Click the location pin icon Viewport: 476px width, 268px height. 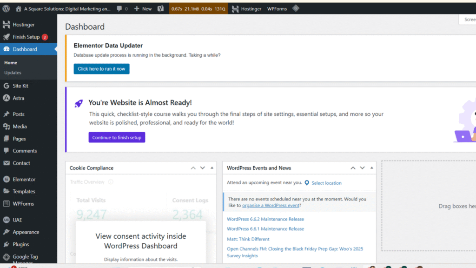(307, 182)
